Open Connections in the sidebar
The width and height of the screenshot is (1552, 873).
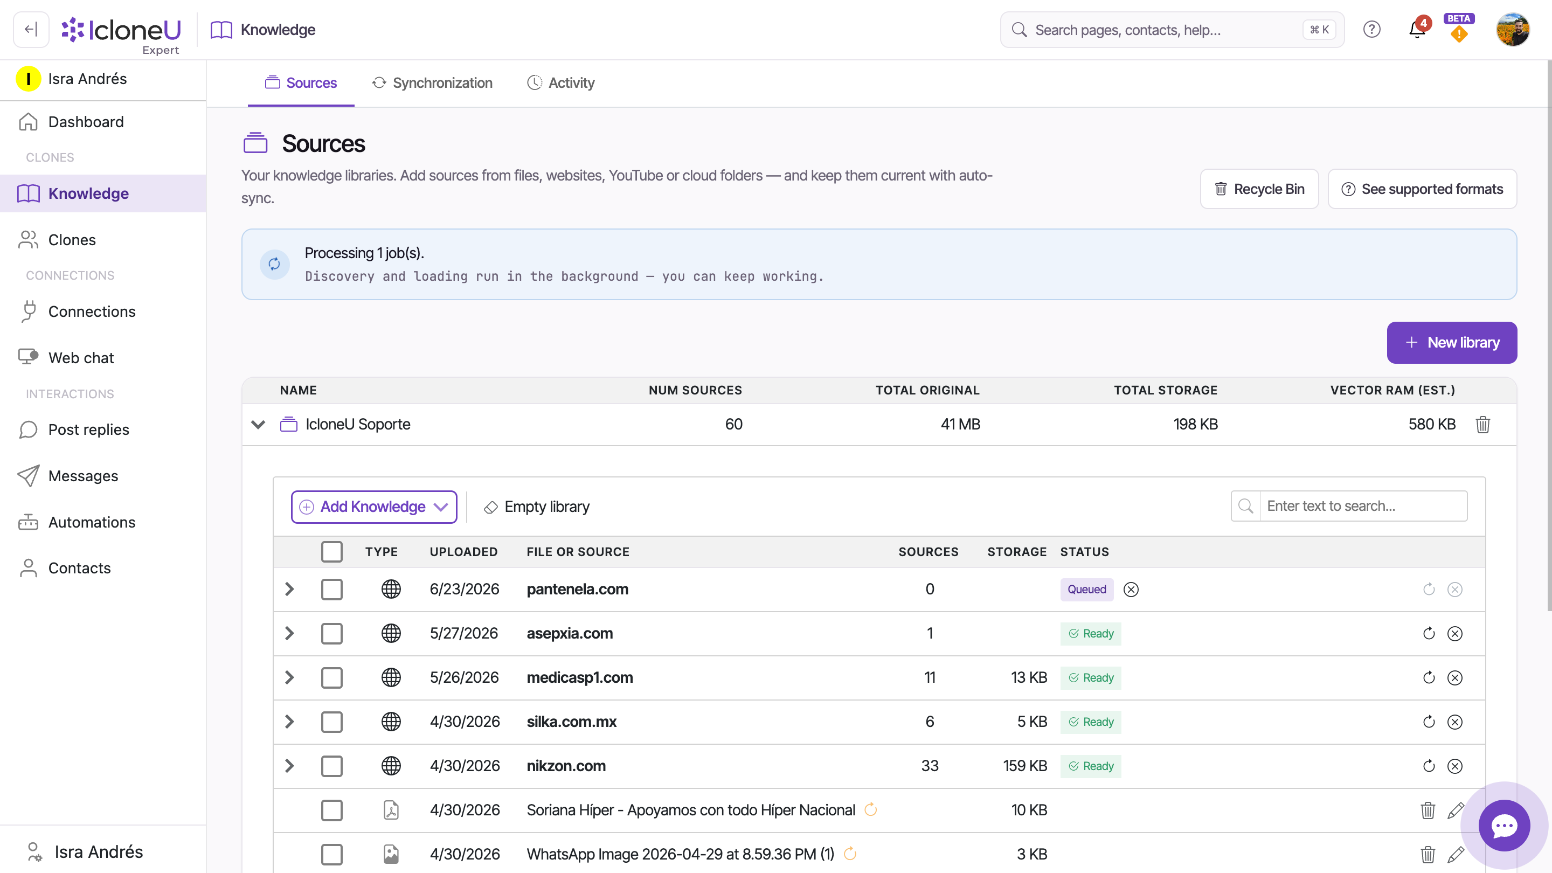click(x=103, y=311)
